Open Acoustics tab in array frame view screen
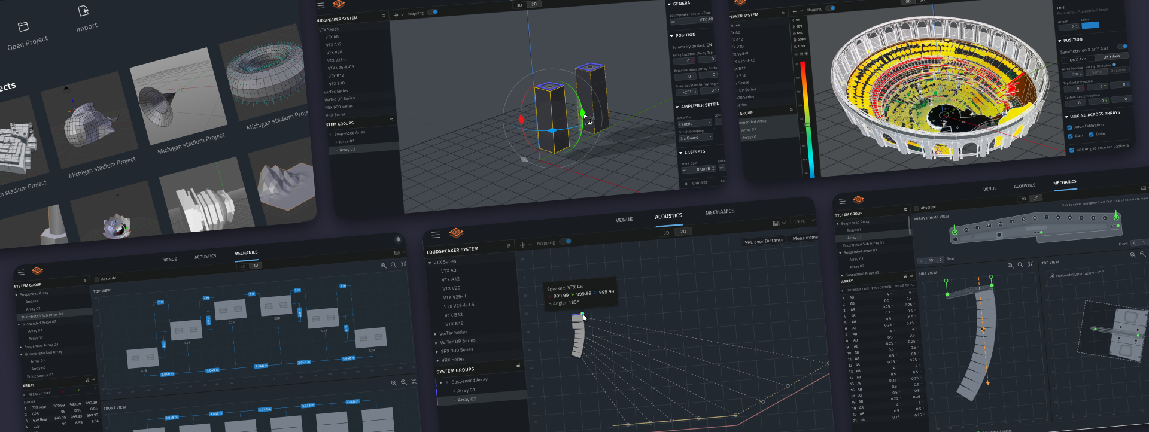The height and width of the screenshot is (432, 1149). tap(1025, 186)
